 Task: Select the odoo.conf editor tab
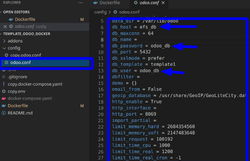(x=149, y=3)
